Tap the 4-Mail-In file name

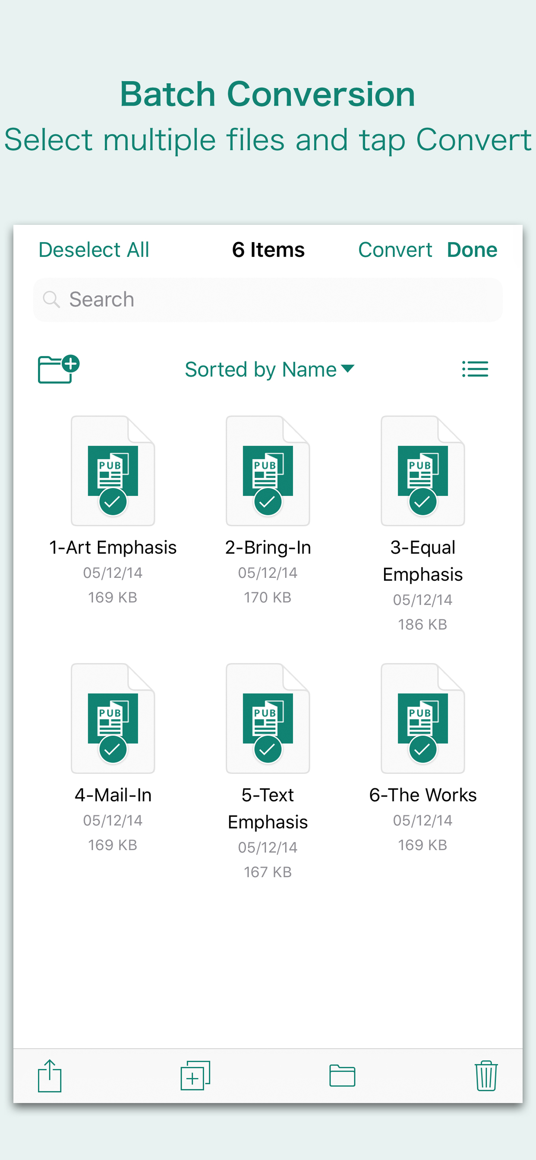(x=113, y=795)
